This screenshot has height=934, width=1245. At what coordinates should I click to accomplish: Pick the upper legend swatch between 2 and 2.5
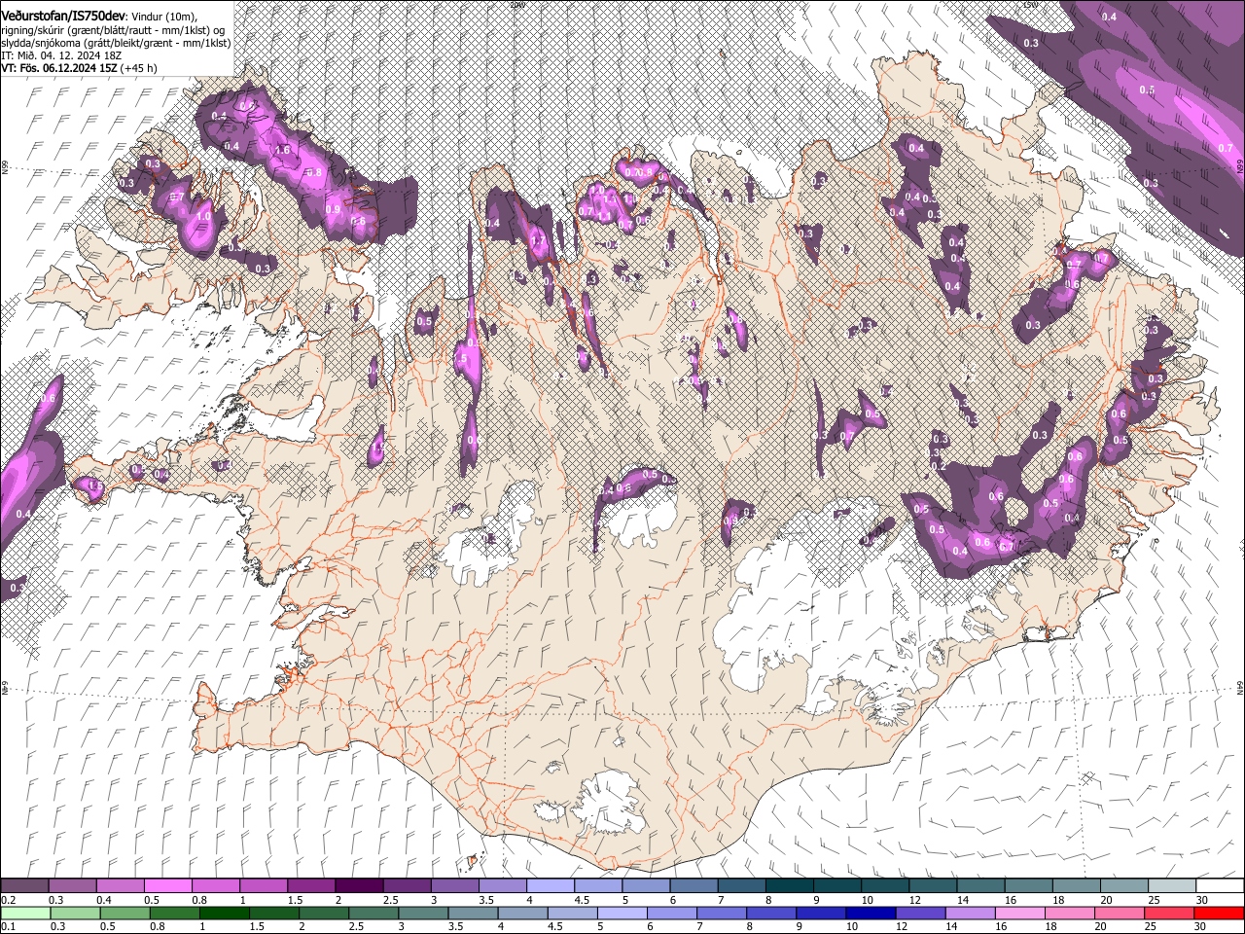(x=358, y=886)
